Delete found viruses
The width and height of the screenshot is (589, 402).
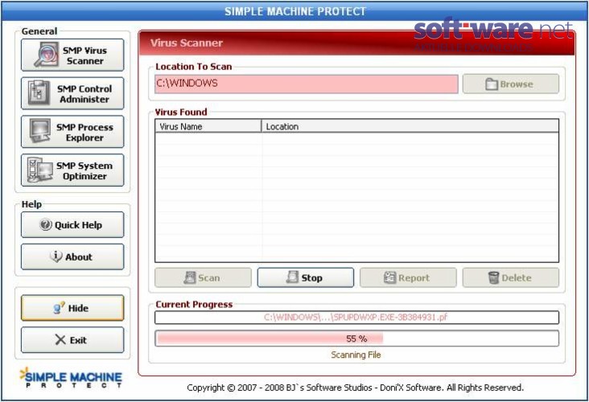tap(510, 277)
